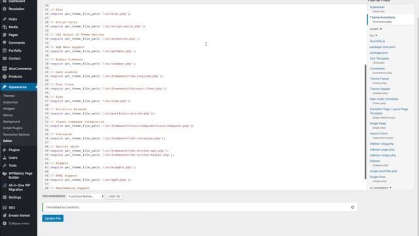Place cursor on the script-calls.php require line
Screen dimensions: 419x236
[x=98, y=26]
